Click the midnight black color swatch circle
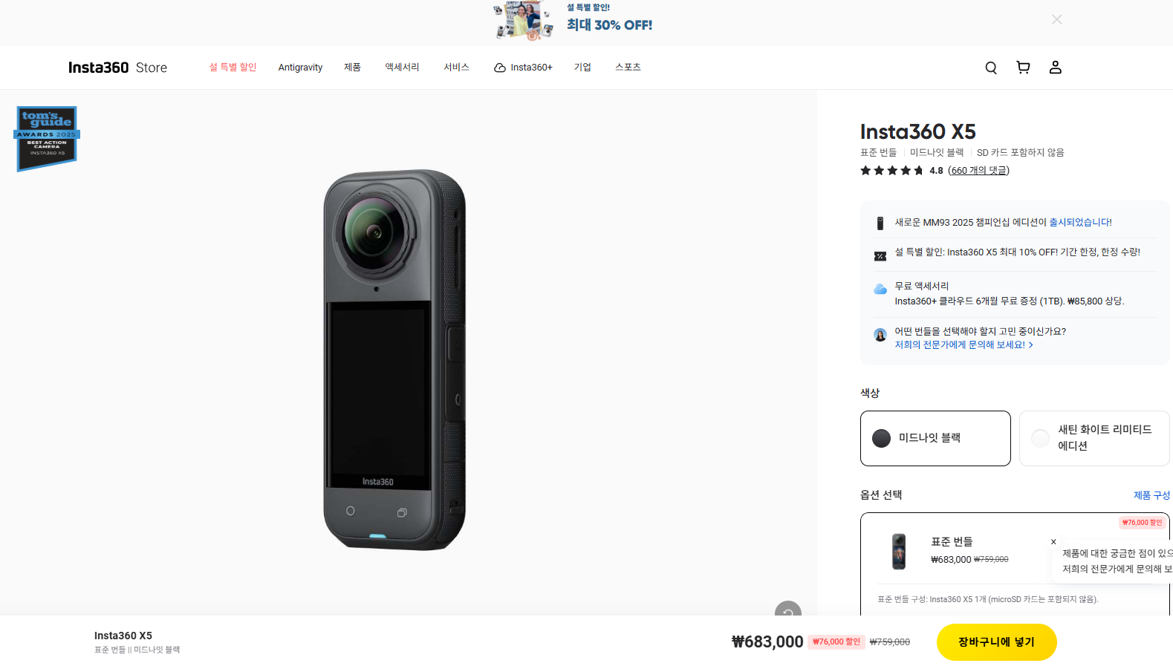This screenshot has height=666, width=1173. 881,438
